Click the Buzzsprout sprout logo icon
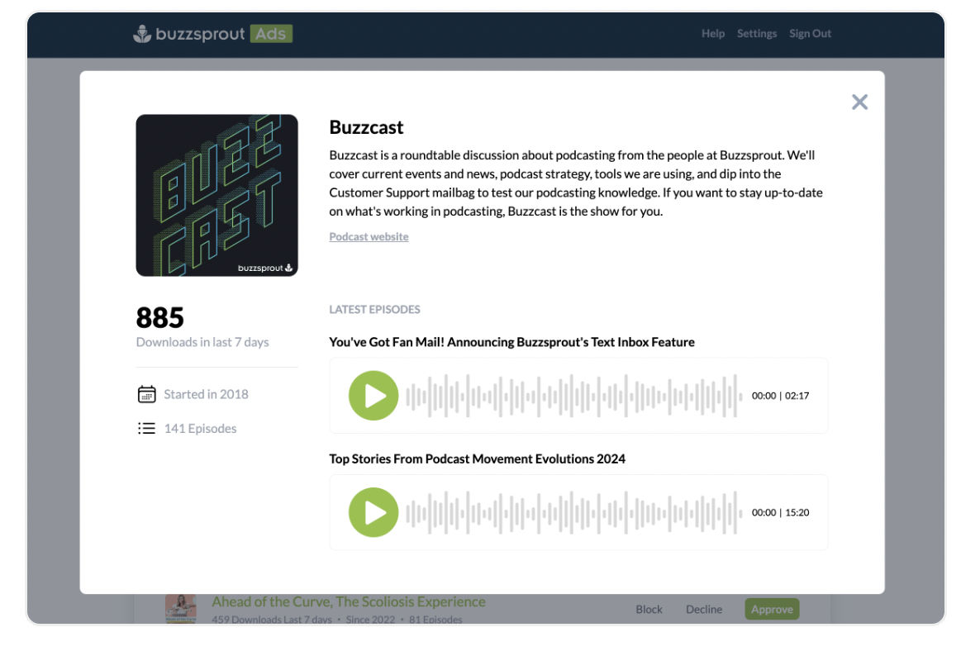Viewport: 980px width, 651px height. 142,34
